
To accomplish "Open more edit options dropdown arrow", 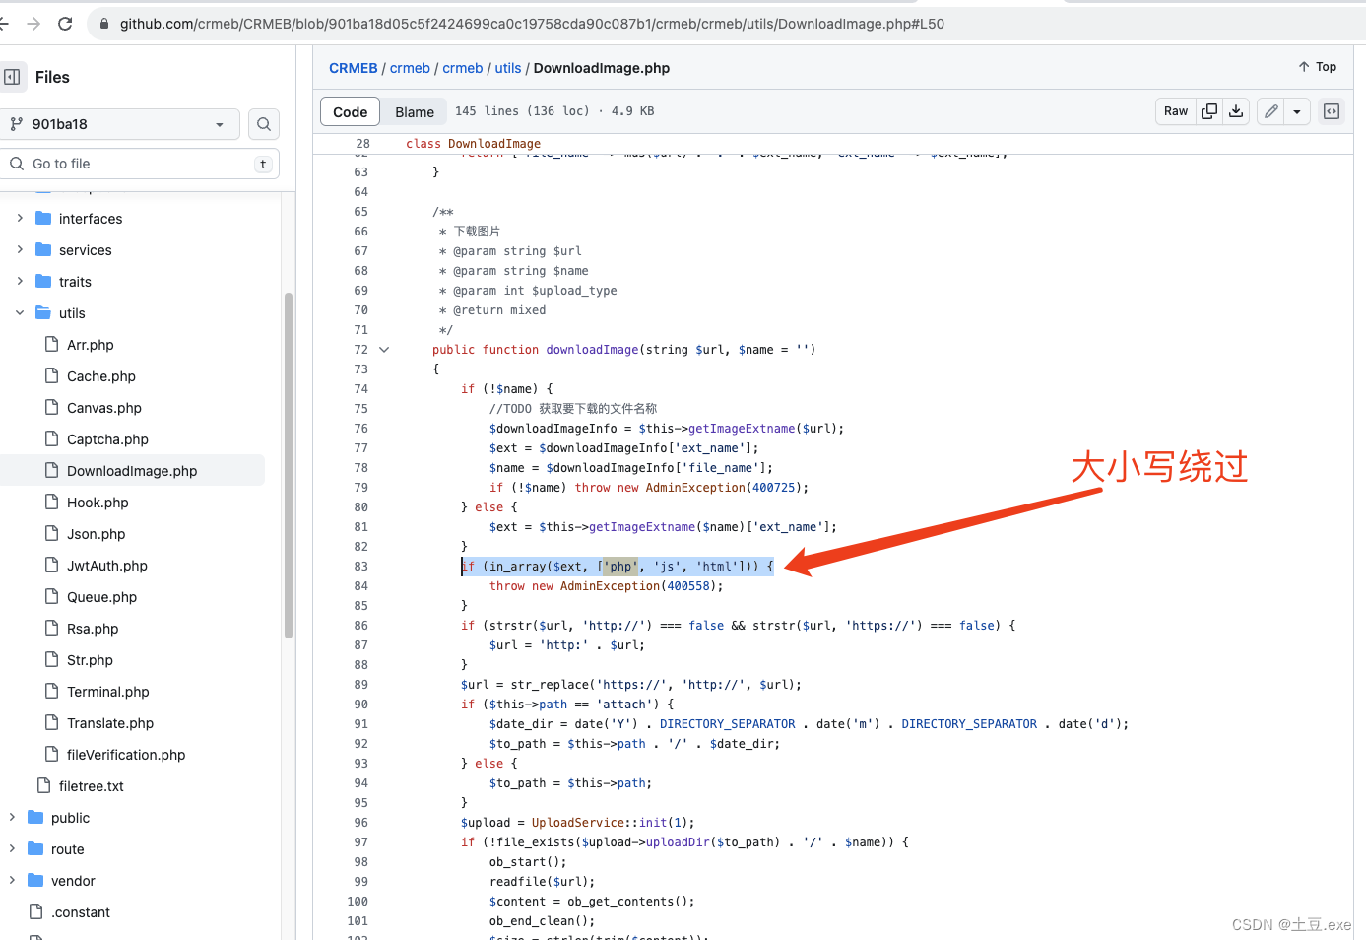I will pyautogui.click(x=1297, y=111).
